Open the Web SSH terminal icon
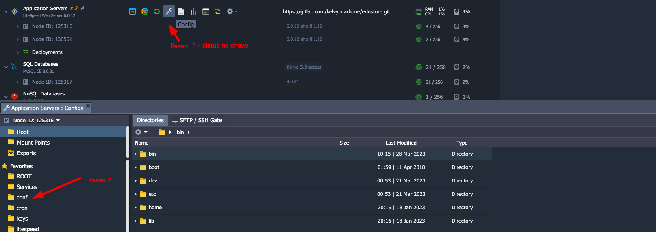This screenshot has width=656, height=232. point(206,11)
